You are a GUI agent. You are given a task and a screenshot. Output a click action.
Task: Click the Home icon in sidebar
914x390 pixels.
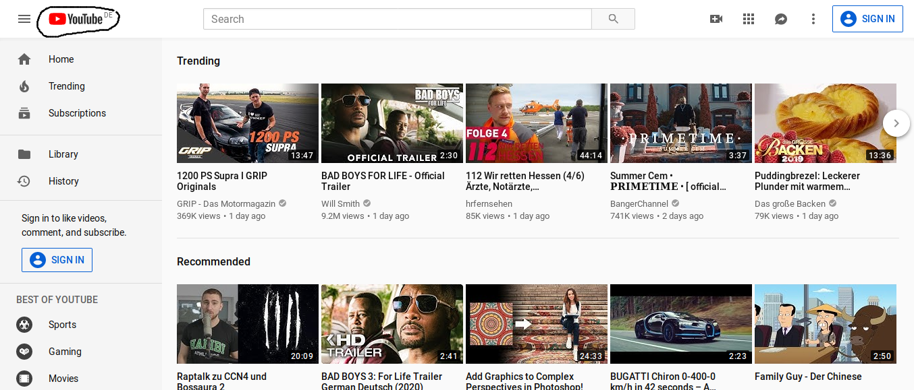(24, 59)
